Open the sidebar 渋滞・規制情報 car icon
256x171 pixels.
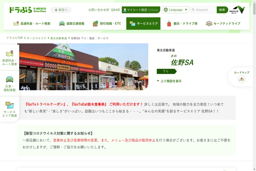coord(10,79)
